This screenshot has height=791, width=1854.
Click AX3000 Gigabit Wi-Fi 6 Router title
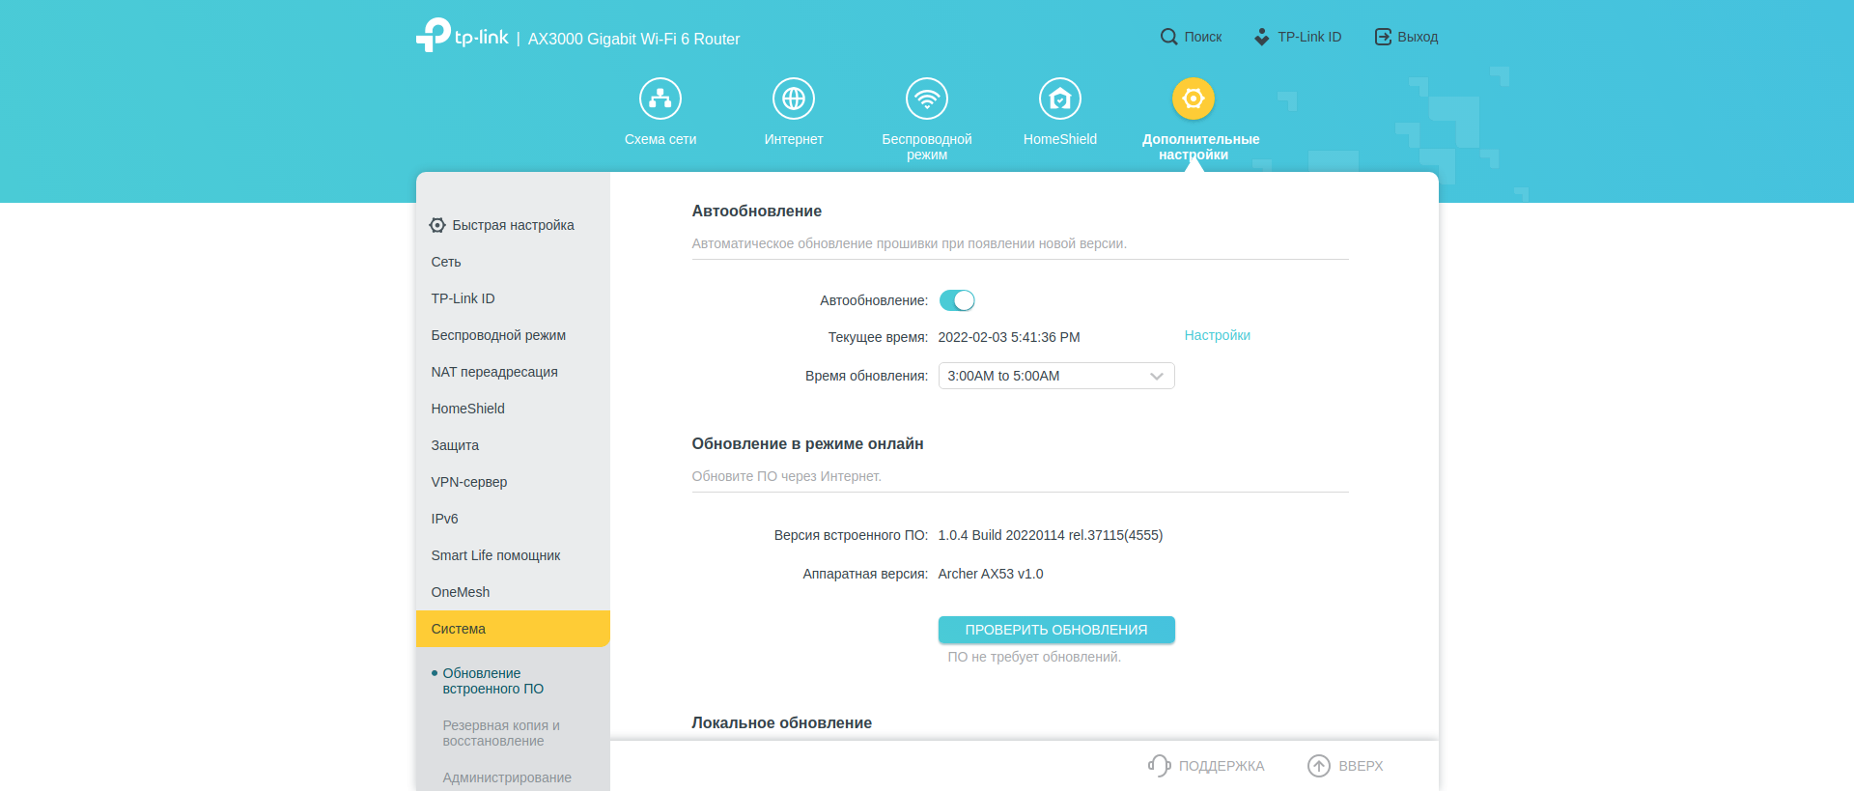click(633, 39)
